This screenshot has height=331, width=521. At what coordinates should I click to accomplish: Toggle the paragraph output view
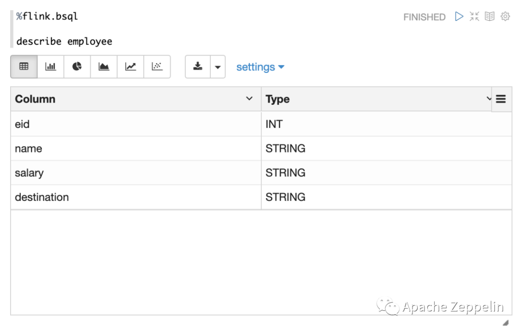(x=490, y=16)
